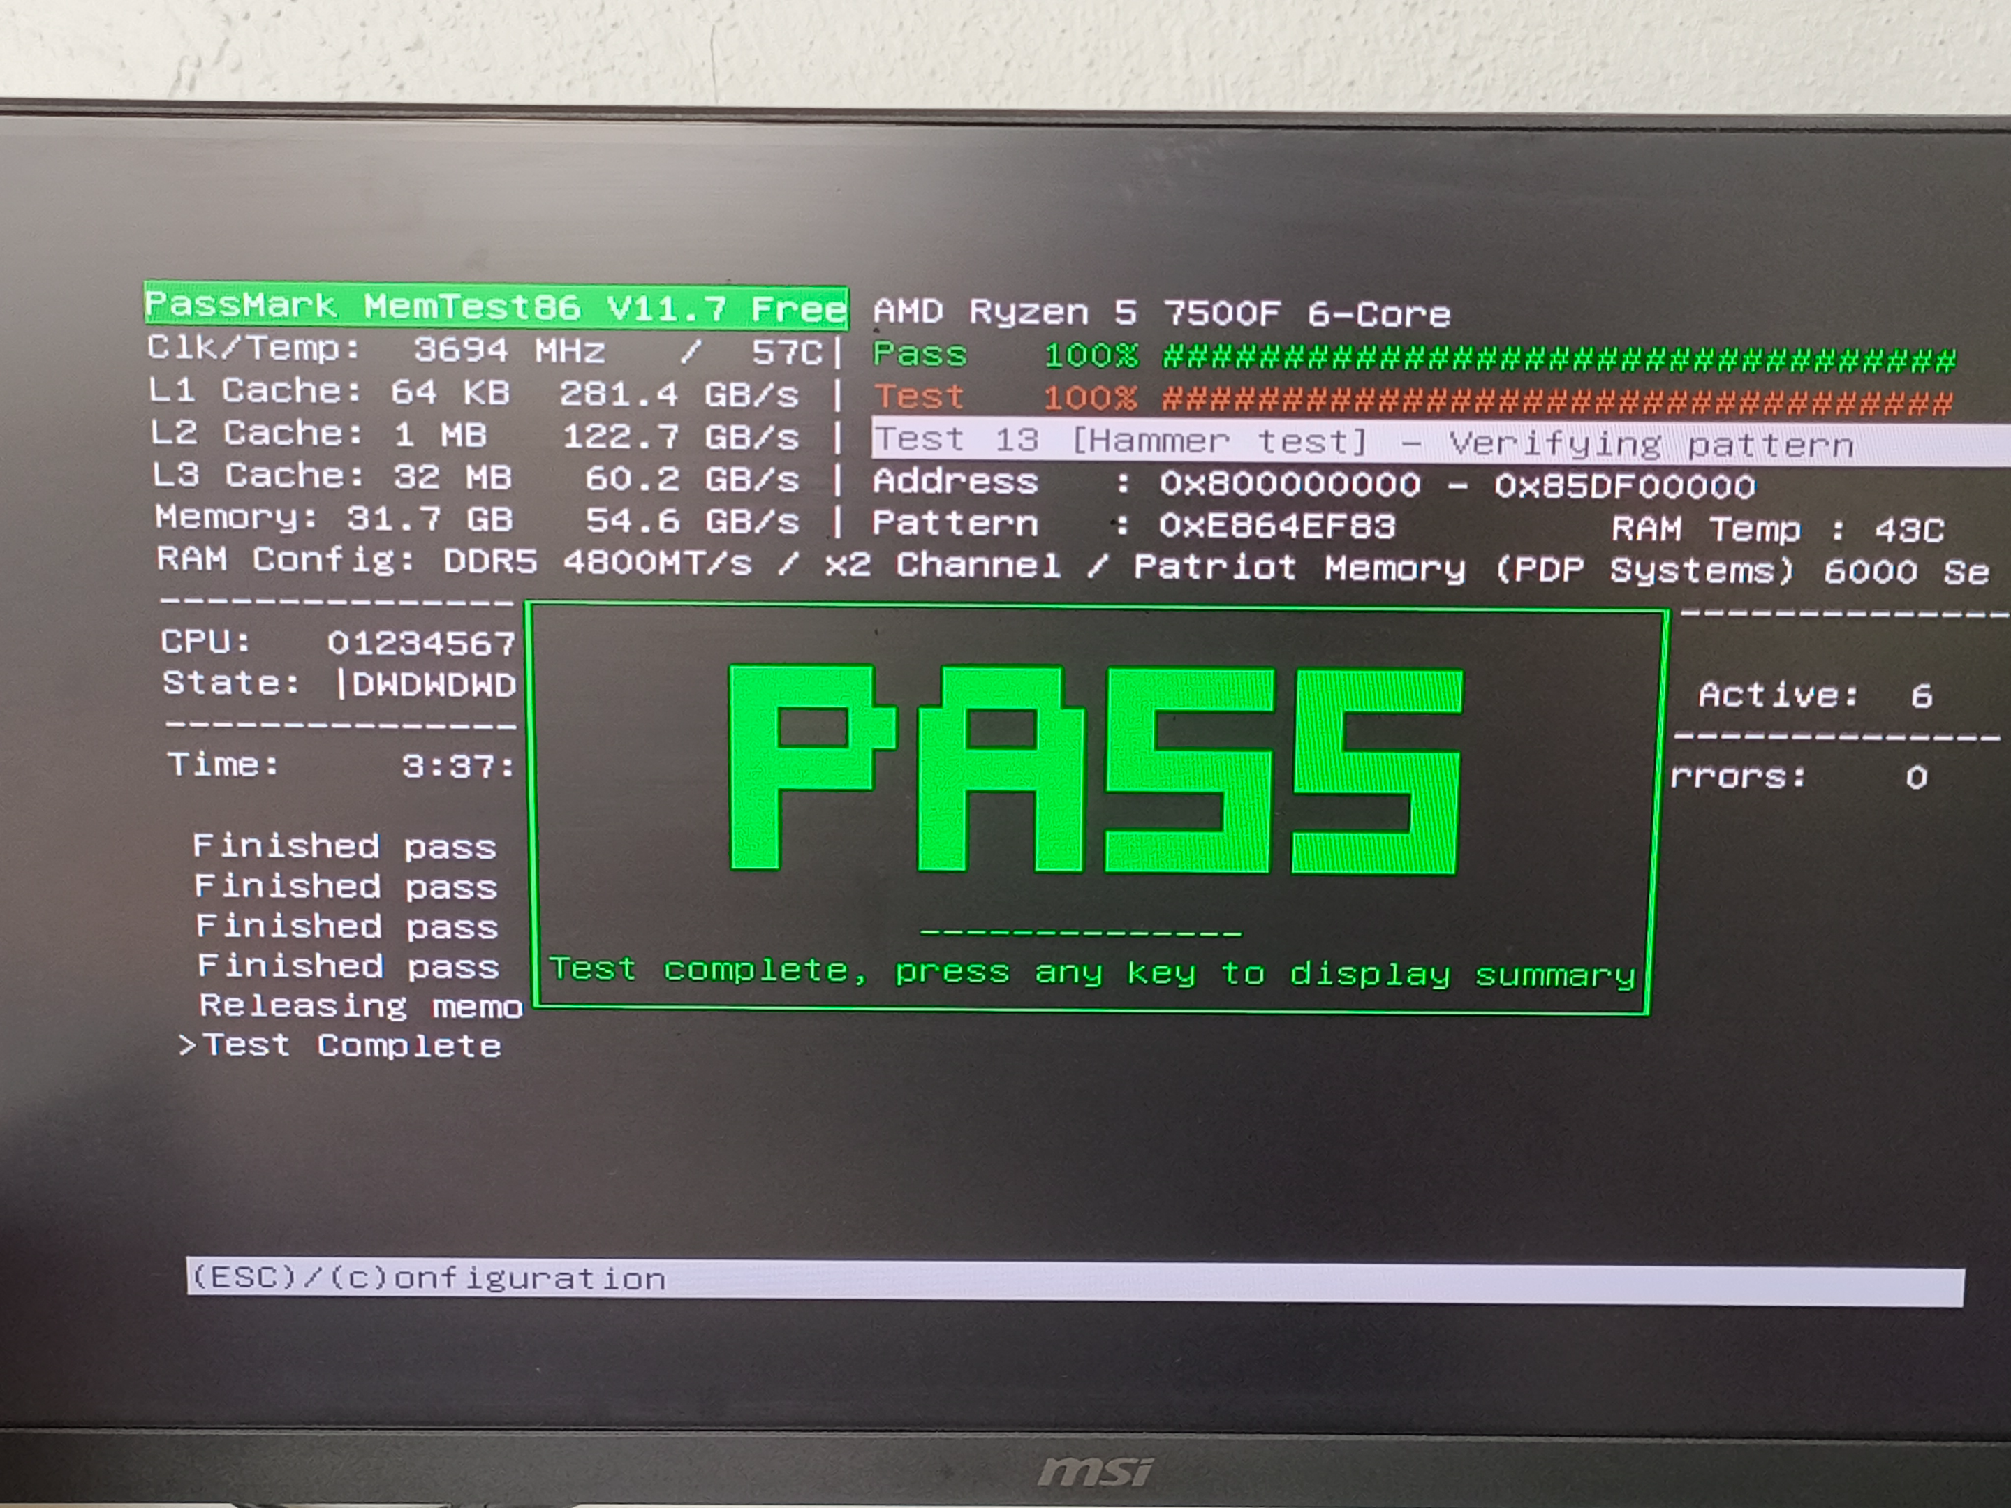
Task: Click the '281.4 GB/s' speed value
Action: pyautogui.click(x=679, y=394)
